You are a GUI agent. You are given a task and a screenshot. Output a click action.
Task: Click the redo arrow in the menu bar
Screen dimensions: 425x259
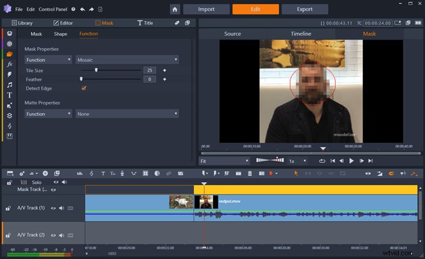pos(91,10)
